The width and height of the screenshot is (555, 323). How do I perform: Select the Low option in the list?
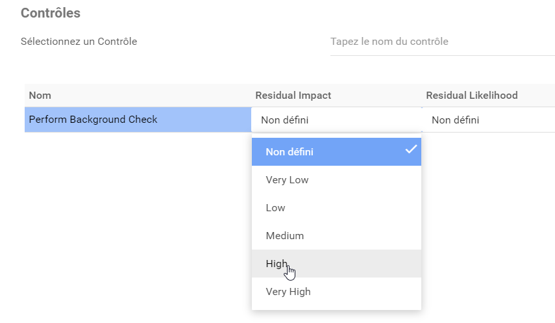pyautogui.click(x=275, y=208)
